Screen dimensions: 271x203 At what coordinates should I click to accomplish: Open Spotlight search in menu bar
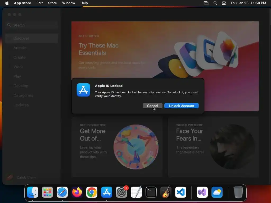(x=215, y=3)
